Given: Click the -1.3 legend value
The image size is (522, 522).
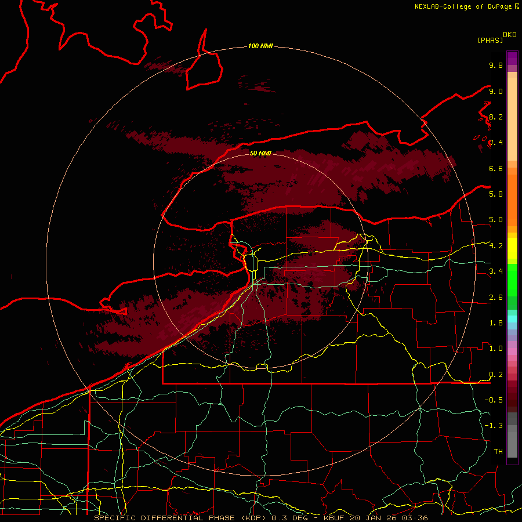Looking at the screenshot, I should click(x=494, y=426).
